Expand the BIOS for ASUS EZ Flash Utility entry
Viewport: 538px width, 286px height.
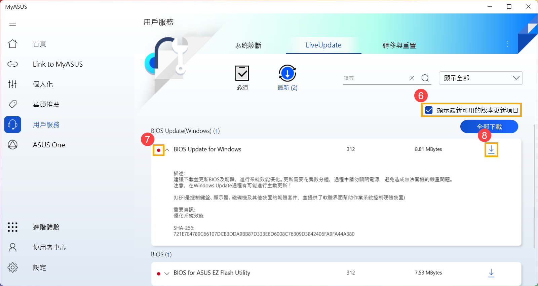click(167, 273)
